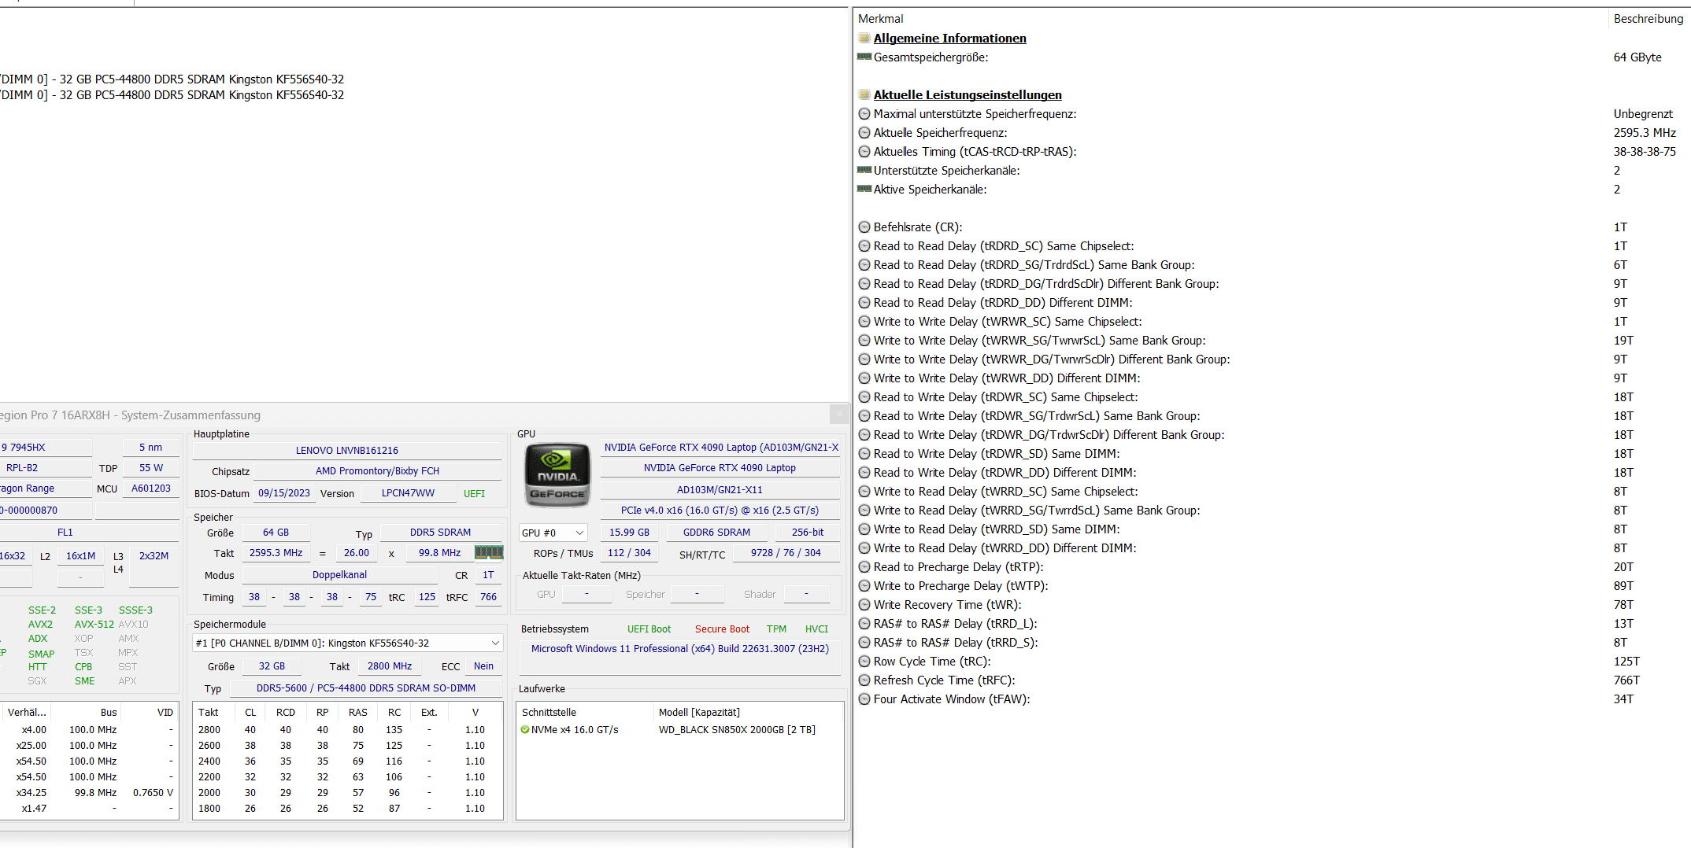
Task: Click the icon beside Row Cycle Time (tRC)
Action: pos(864,661)
